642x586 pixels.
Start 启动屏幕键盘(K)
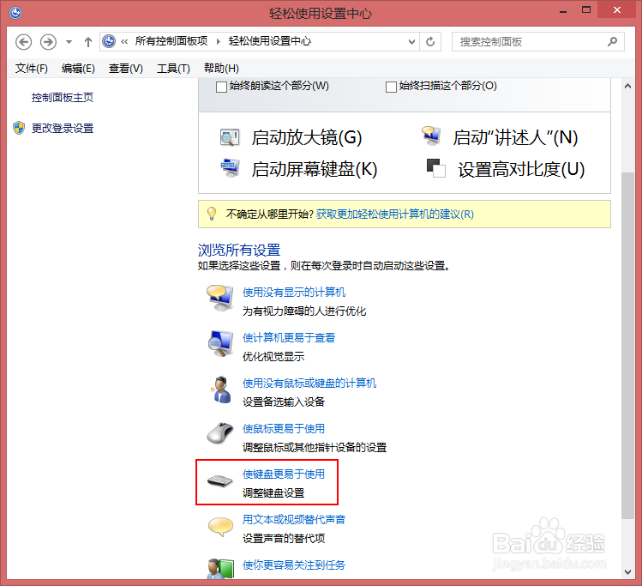(315, 169)
